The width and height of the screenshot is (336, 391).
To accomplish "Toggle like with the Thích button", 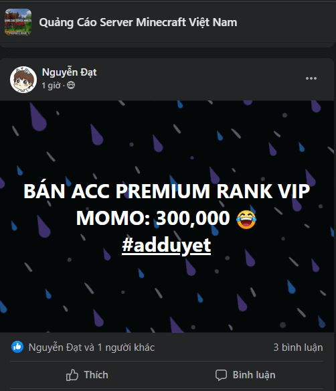I will coord(87,375).
